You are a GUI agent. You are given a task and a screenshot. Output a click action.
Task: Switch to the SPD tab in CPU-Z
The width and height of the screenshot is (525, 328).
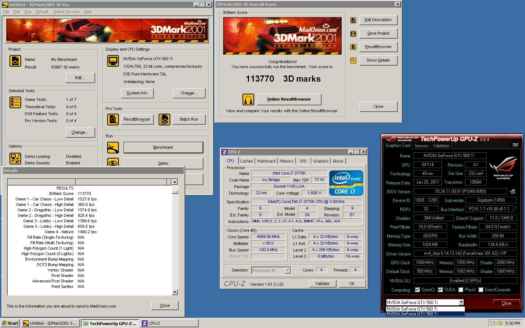(x=303, y=161)
